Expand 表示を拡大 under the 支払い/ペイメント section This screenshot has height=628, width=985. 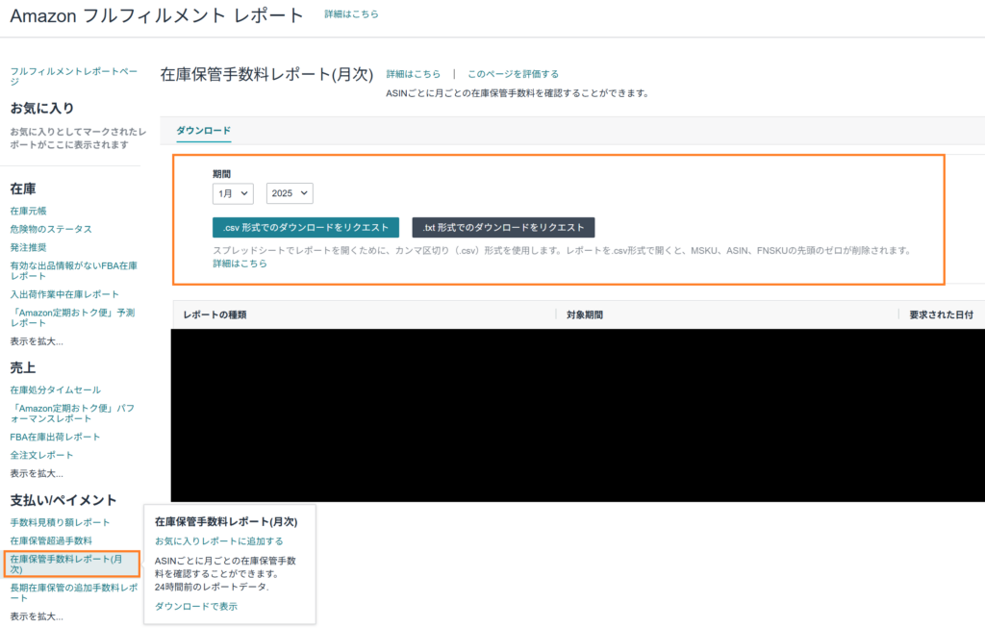tap(37, 616)
